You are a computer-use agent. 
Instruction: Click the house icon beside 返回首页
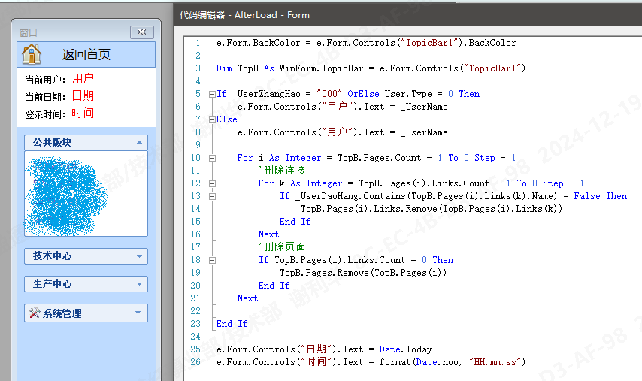tap(32, 54)
